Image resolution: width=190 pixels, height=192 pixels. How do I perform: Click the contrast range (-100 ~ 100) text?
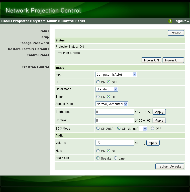click(143, 121)
